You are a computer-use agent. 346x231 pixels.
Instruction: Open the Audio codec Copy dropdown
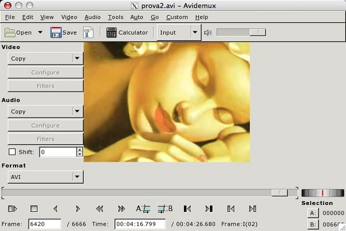pyautogui.click(x=46, y=111)
